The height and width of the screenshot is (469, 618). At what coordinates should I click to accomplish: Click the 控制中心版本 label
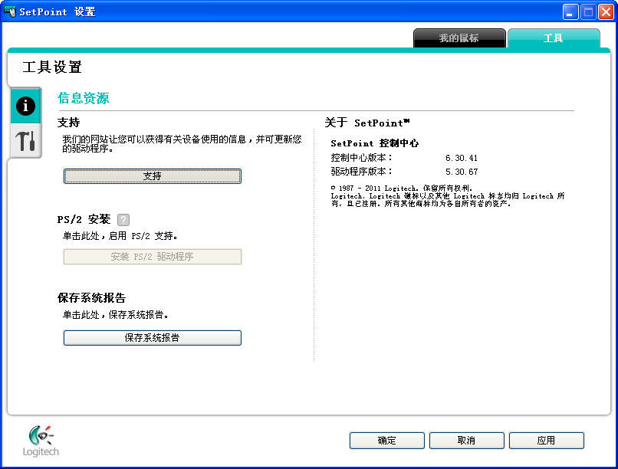[361, 158]
